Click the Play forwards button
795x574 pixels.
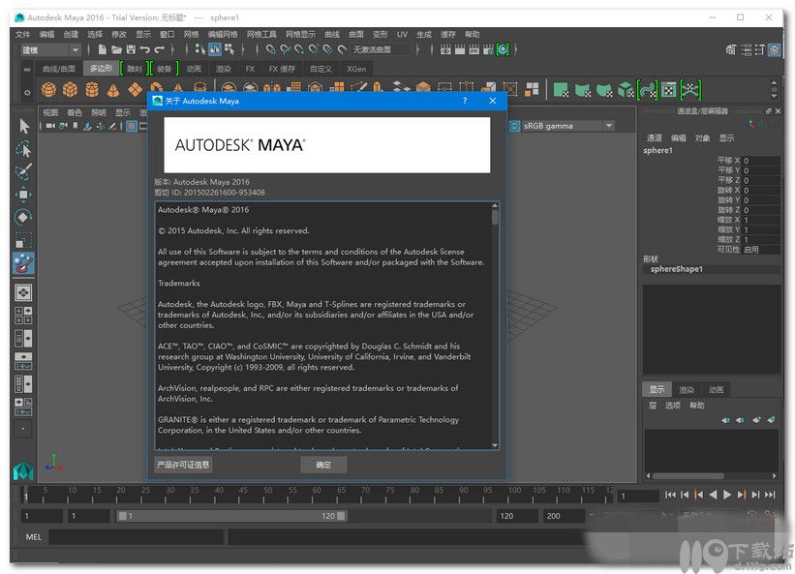(x=727, y=495)
